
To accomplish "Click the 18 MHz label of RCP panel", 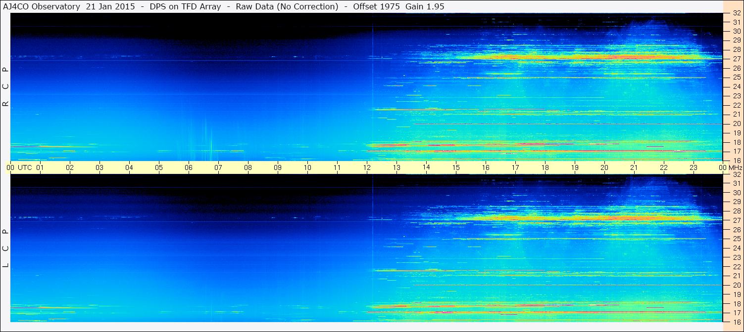I will click(737, 142).
